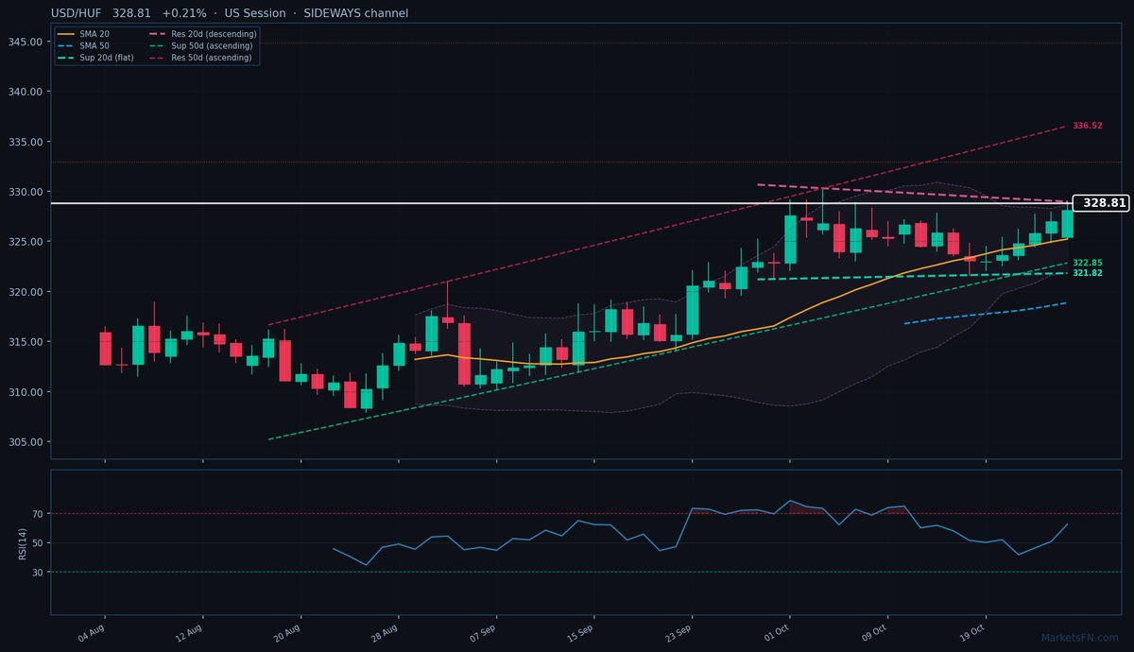Screen dimensions: 1134x652
Task: Select the RSI 50 midline label
Action: click(37, 543)
